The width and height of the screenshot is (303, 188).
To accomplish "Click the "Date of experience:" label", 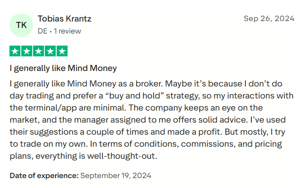I will [44, 176].
